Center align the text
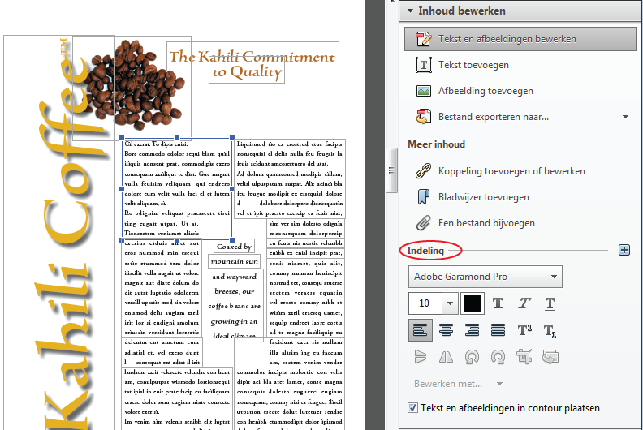Viewport: 643px width, 430px height. (447, 330)
